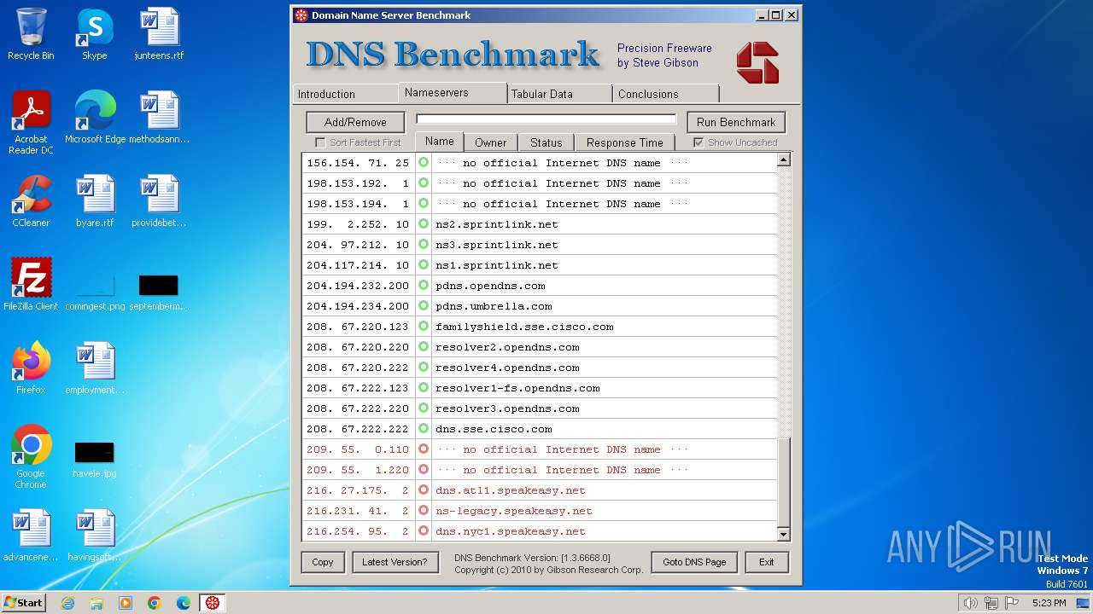Image resolution: width=1093 pixels, height=614 pixels.
Task: Toggle Show Uncached checkbox
Action: (698, 142)
